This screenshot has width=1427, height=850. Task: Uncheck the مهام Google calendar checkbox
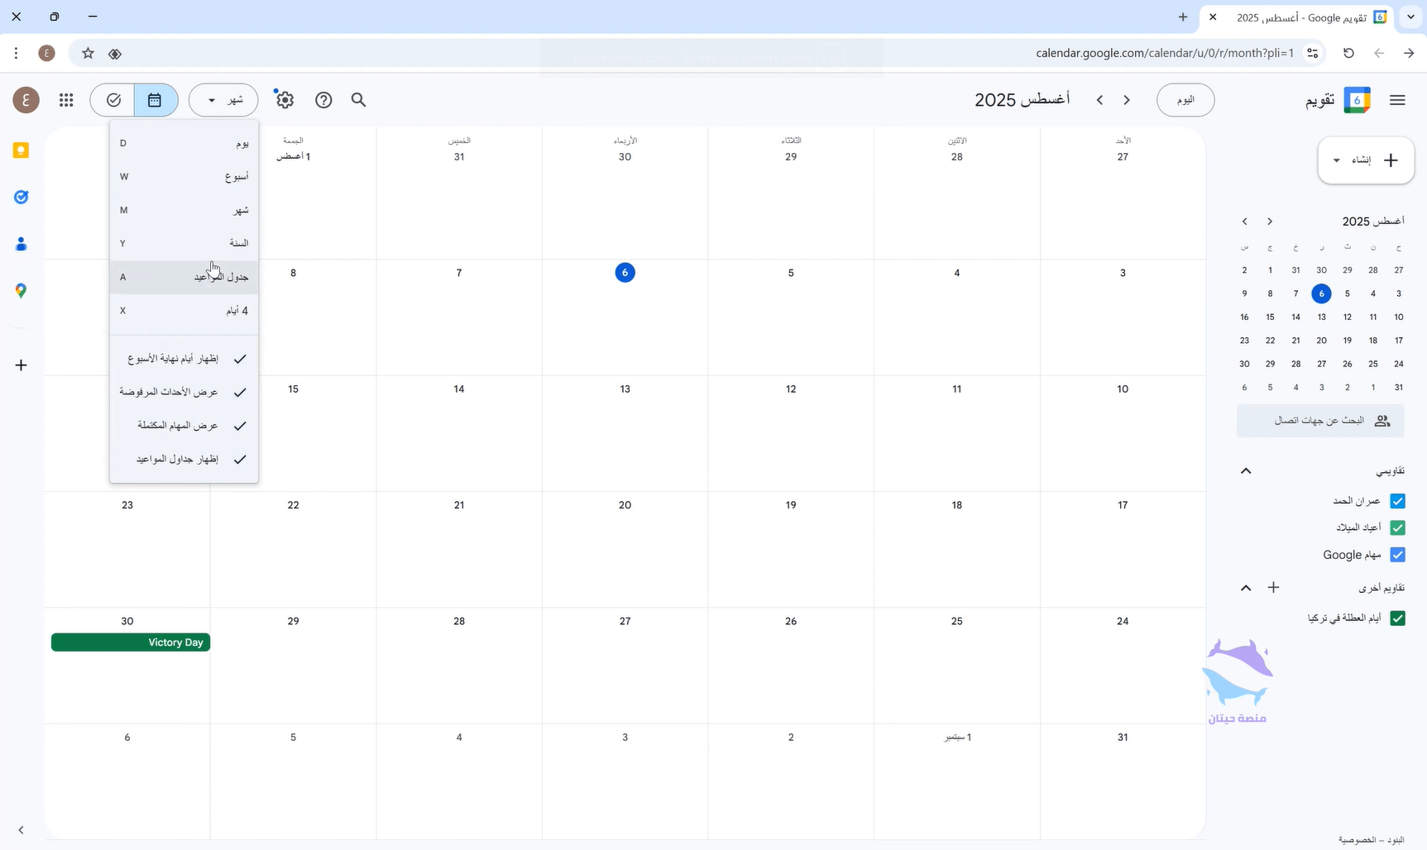[1397, 555]
